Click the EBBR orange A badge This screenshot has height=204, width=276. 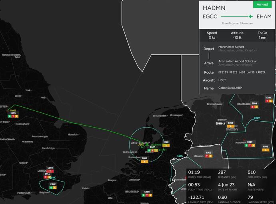tap(150, 195)
